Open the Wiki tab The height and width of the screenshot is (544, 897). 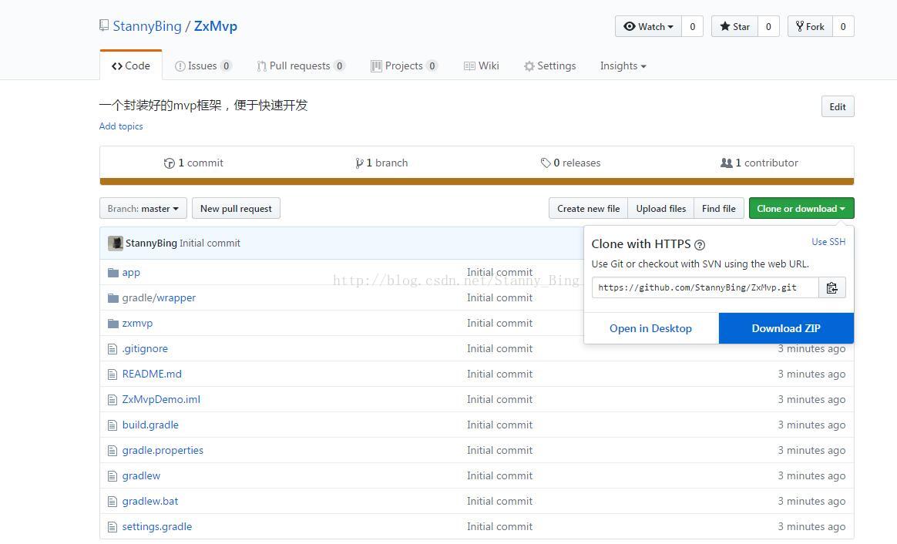(482, 65)
